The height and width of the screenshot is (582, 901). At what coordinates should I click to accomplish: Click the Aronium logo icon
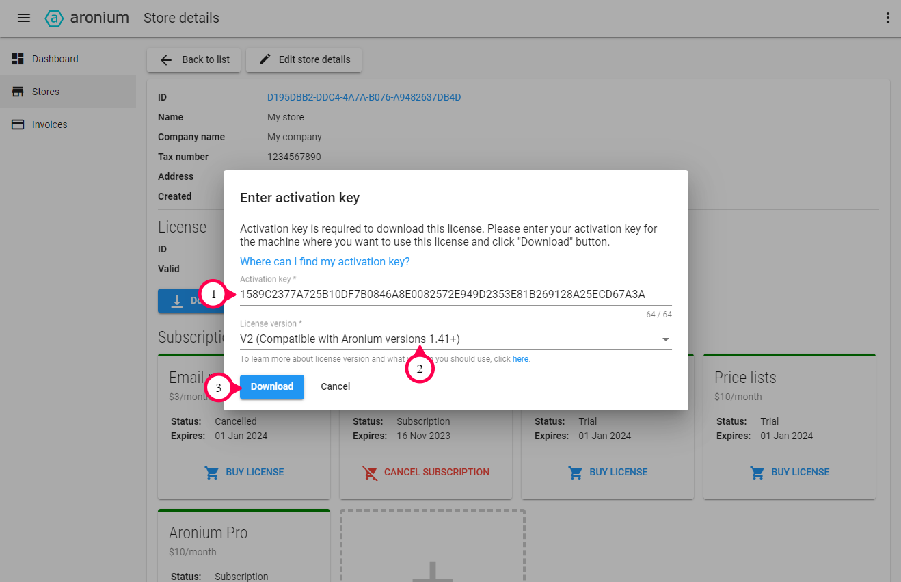pyautogui.click(x=54, y=18)
